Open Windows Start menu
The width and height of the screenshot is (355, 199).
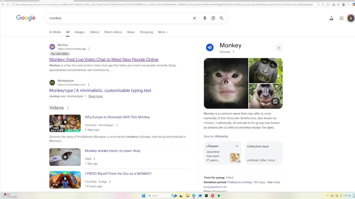pyautogui.click(x=143, y=196)
